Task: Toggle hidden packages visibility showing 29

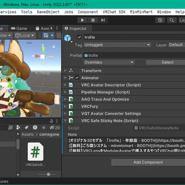Action: pos(54,127)
